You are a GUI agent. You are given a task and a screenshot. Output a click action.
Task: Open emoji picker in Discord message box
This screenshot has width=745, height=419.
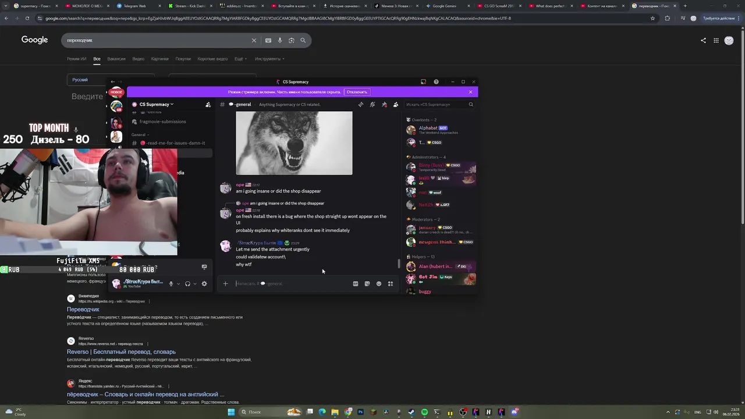(378, 284)
